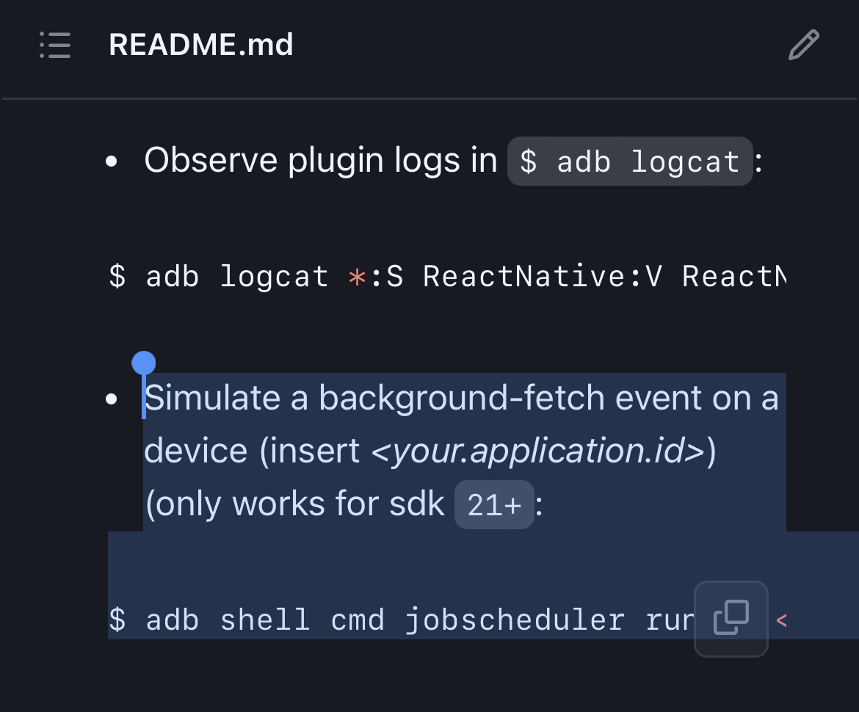Click the italic placeholder <your.application.id>
The height and width of the screenshot is (712, 859).
pos(540,451)
